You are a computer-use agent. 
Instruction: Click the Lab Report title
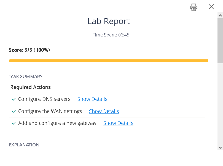click(109, 21)
